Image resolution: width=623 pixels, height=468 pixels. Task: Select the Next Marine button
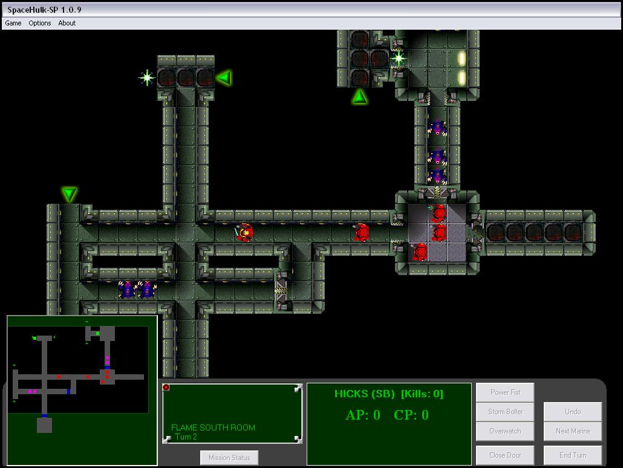(573, 431)
